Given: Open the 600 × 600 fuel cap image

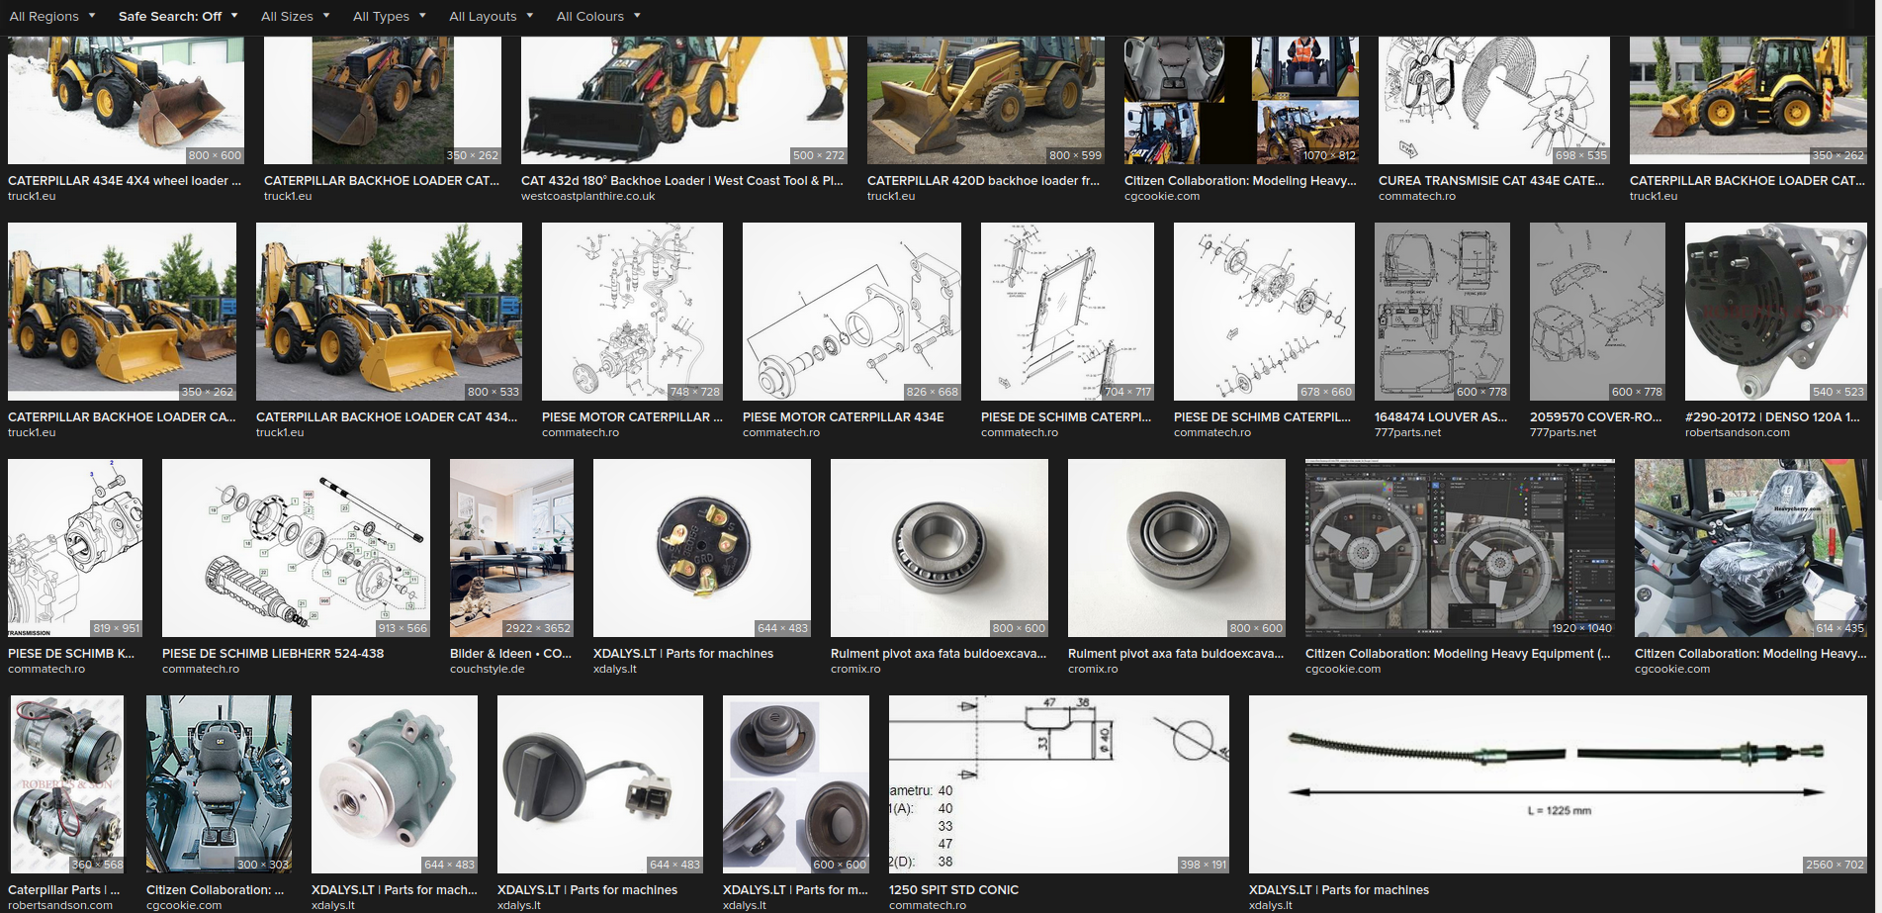Looking at the screenshot, I should click(x=796, y=784).
